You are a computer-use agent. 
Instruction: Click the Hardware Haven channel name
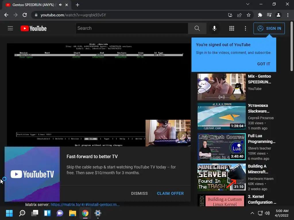pos(261,179)
